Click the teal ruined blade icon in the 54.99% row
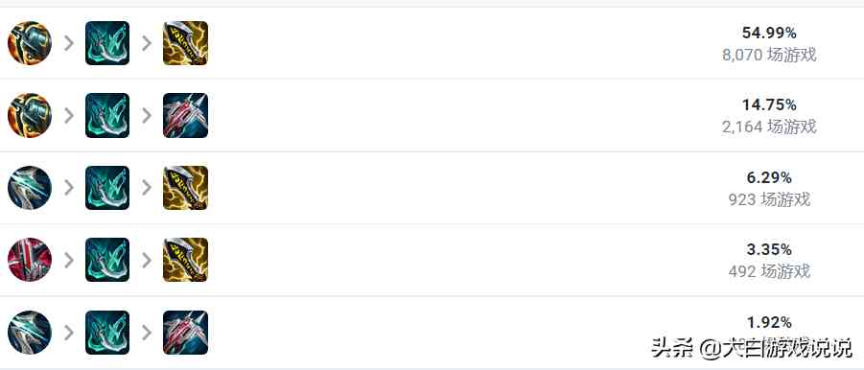This screenshot has height=370, width=864. [107, 43]
